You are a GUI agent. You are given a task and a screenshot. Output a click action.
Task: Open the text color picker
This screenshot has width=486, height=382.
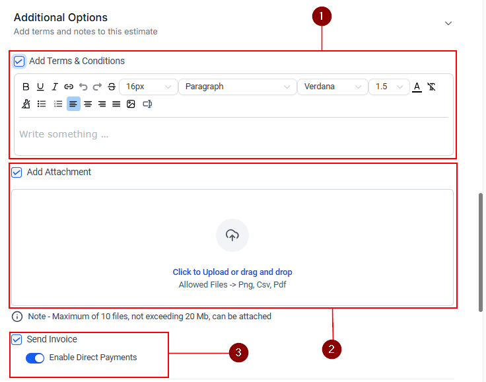click(x=417, y=87)
